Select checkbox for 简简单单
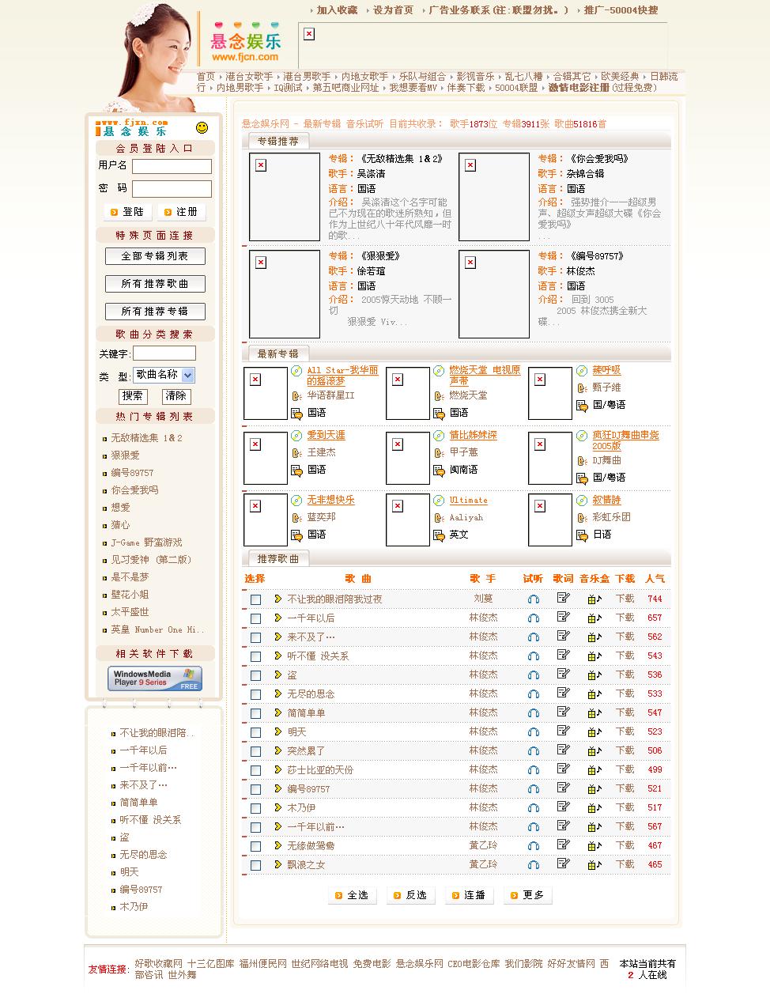 (x=255, y=713)
